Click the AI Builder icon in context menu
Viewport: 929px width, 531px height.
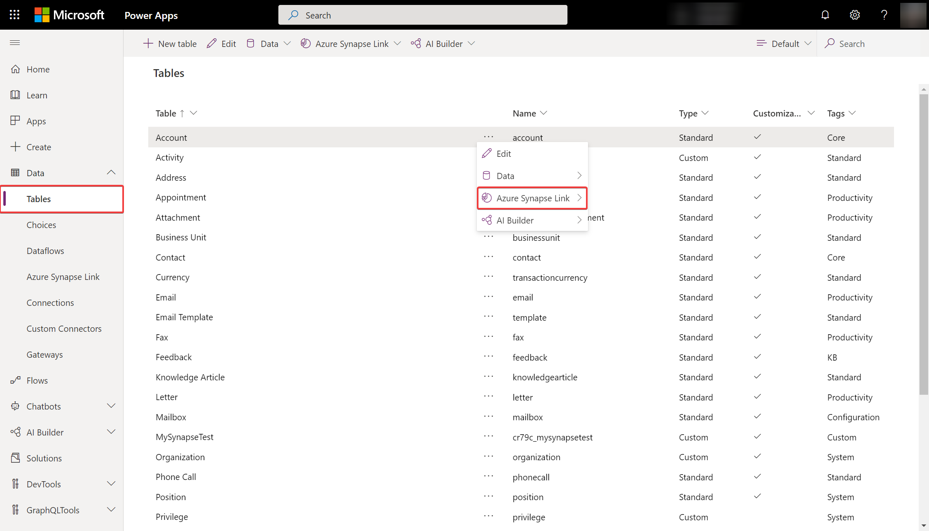486,219
